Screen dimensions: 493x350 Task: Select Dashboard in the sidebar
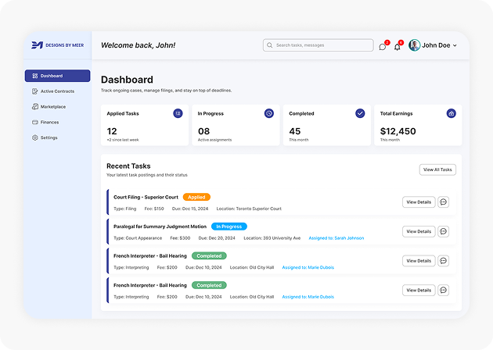[58, 76]
